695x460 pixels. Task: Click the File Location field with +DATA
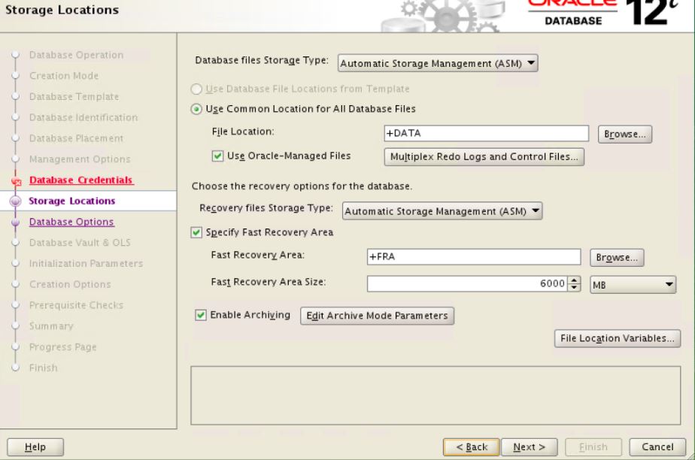click(x=486, y=133)
